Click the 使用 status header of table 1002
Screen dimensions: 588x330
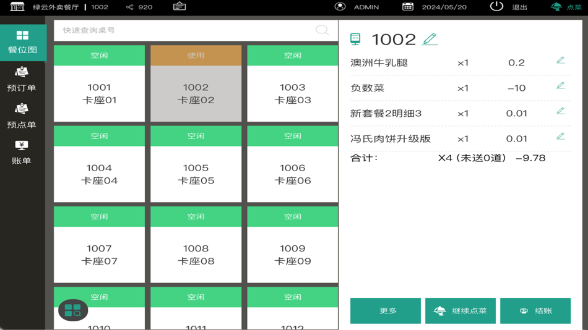pyautogui.click(x=196, y=56)
